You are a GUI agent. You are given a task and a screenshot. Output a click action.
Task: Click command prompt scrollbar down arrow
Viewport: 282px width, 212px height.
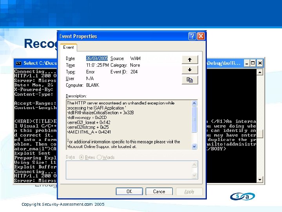tap(260, 179)
